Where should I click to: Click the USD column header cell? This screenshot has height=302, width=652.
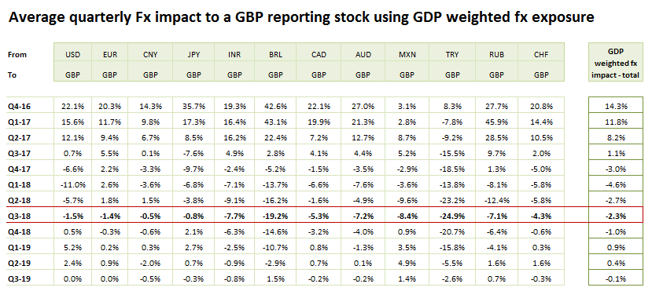[73, 54]
